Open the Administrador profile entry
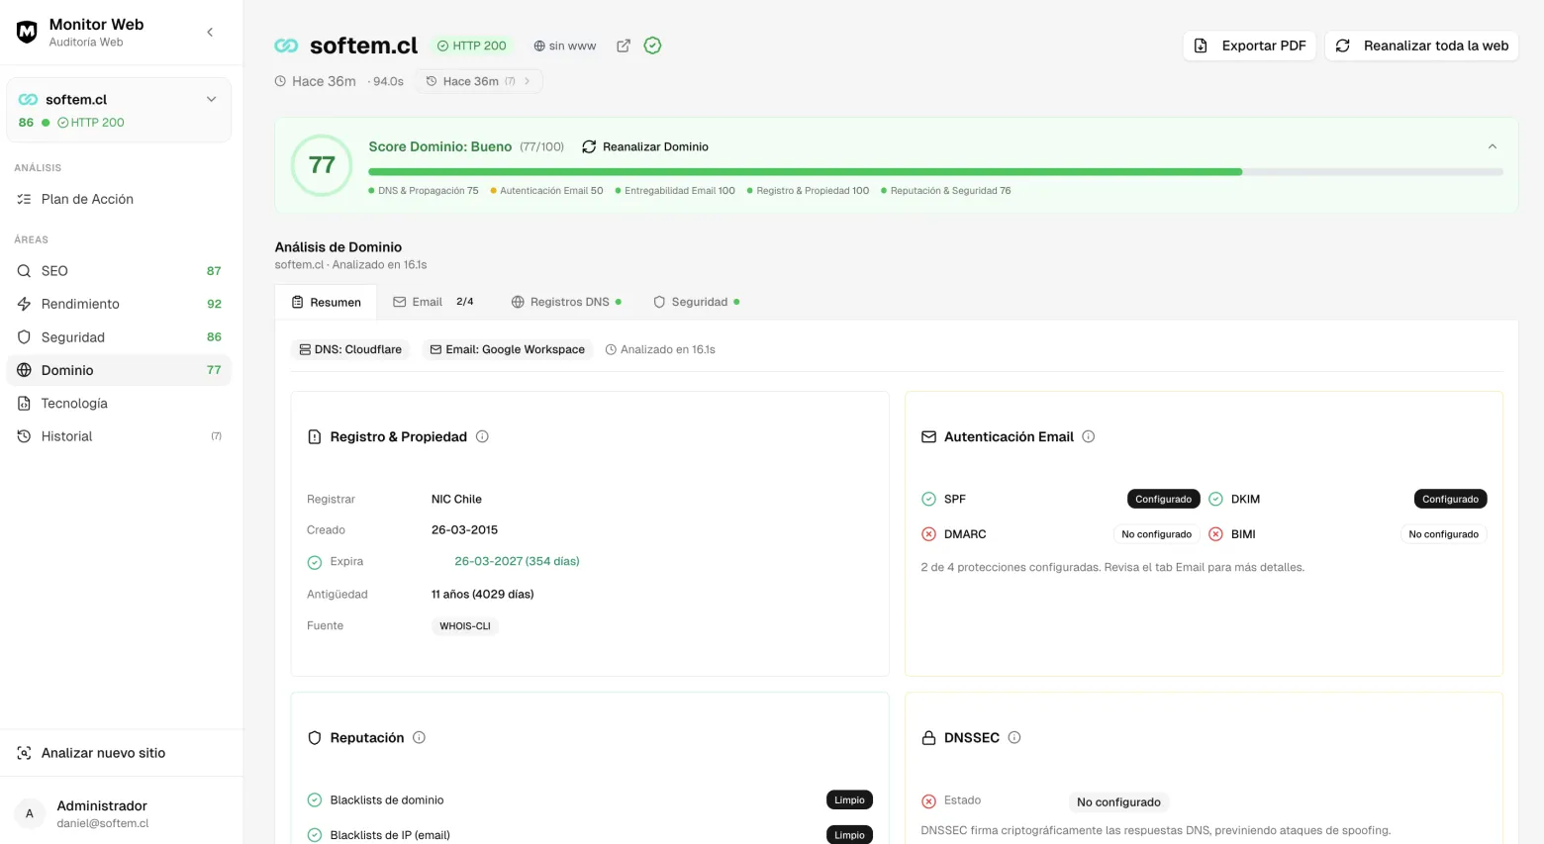Viewport: 1544px width, 844px height. click(x=102, y=812)
